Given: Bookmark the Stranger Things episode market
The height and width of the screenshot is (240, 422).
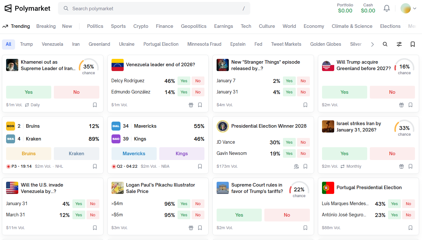Looking at the screenshot, I should pos(305,105).
